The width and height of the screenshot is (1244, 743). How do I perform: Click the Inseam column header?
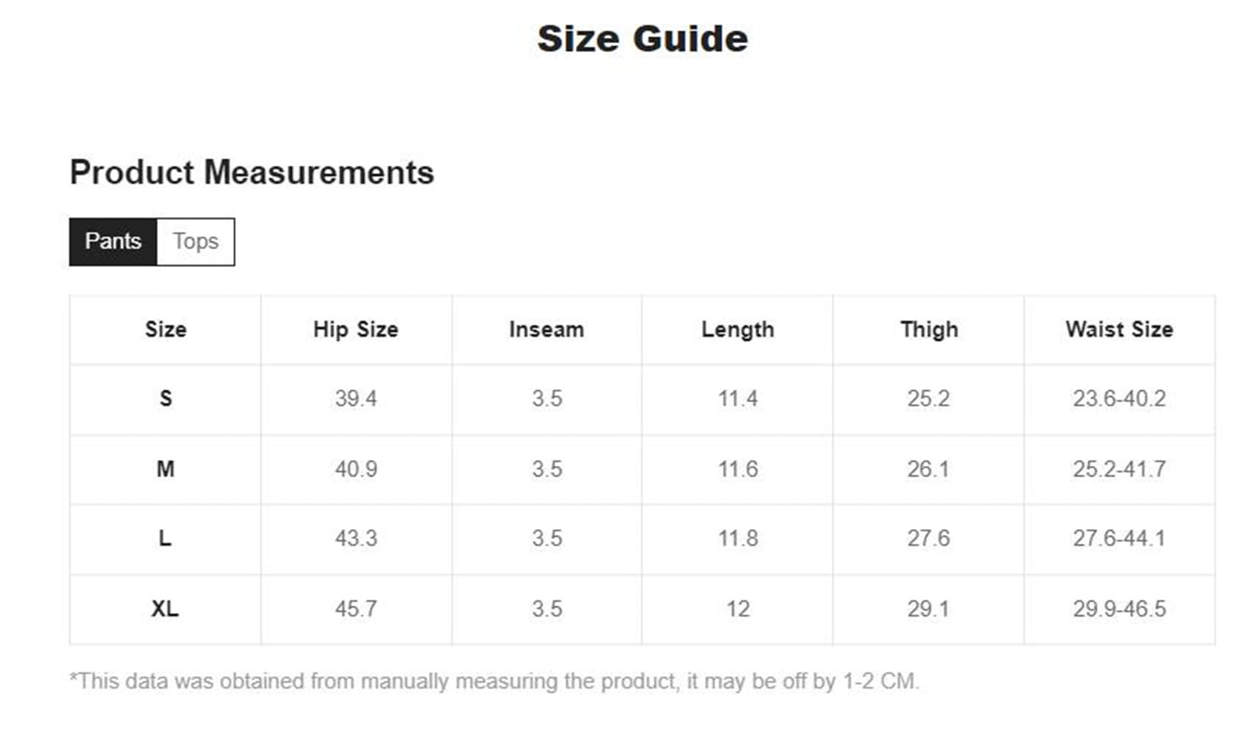coord(547,329)
